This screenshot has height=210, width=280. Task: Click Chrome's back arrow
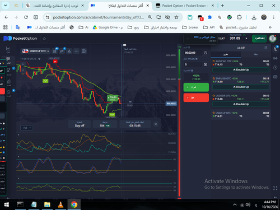click(6, 17)
